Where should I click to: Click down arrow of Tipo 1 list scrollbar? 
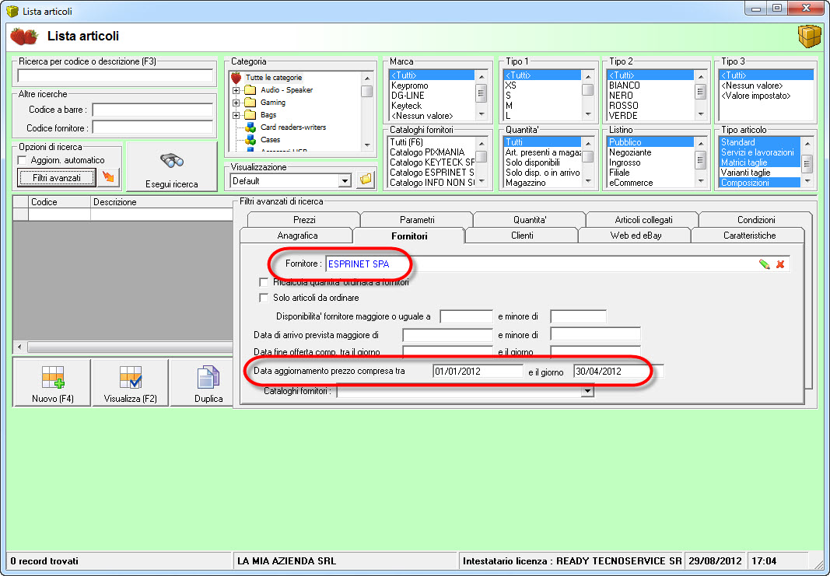pyautogui.click(x=588, y=114)
